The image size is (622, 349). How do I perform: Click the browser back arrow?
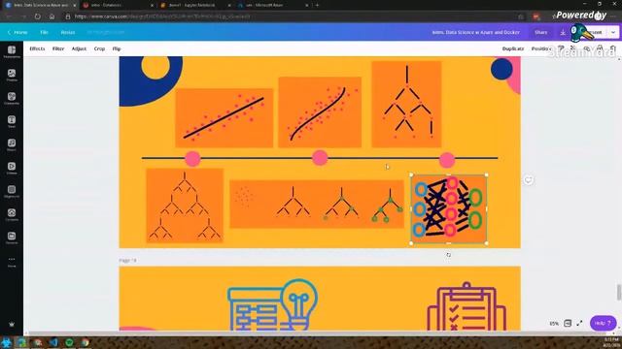[x=9, y=16]
